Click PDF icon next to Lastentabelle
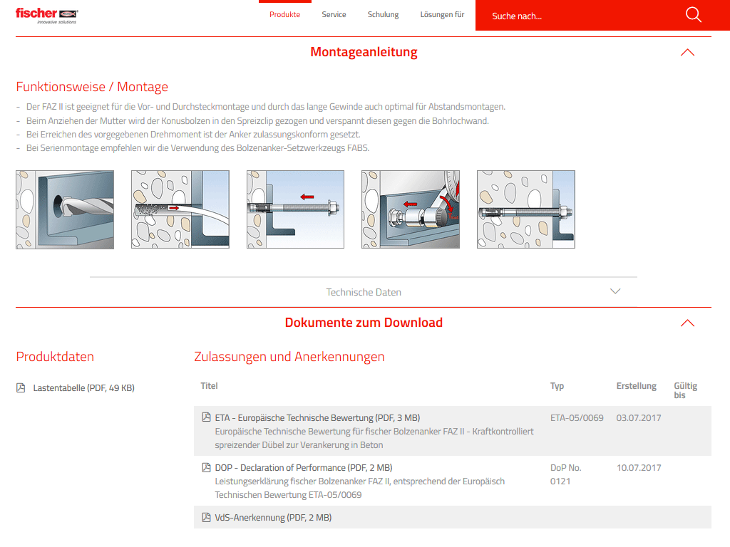Image resolution: width=730 pixels, height=547 pixels. [21, 388]
